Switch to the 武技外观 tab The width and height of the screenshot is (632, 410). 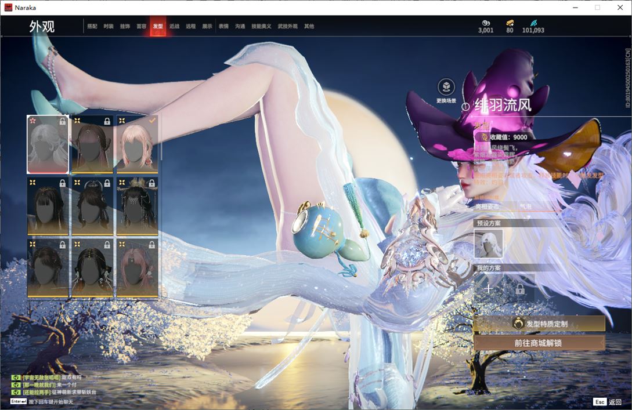(x=288, y=26)
